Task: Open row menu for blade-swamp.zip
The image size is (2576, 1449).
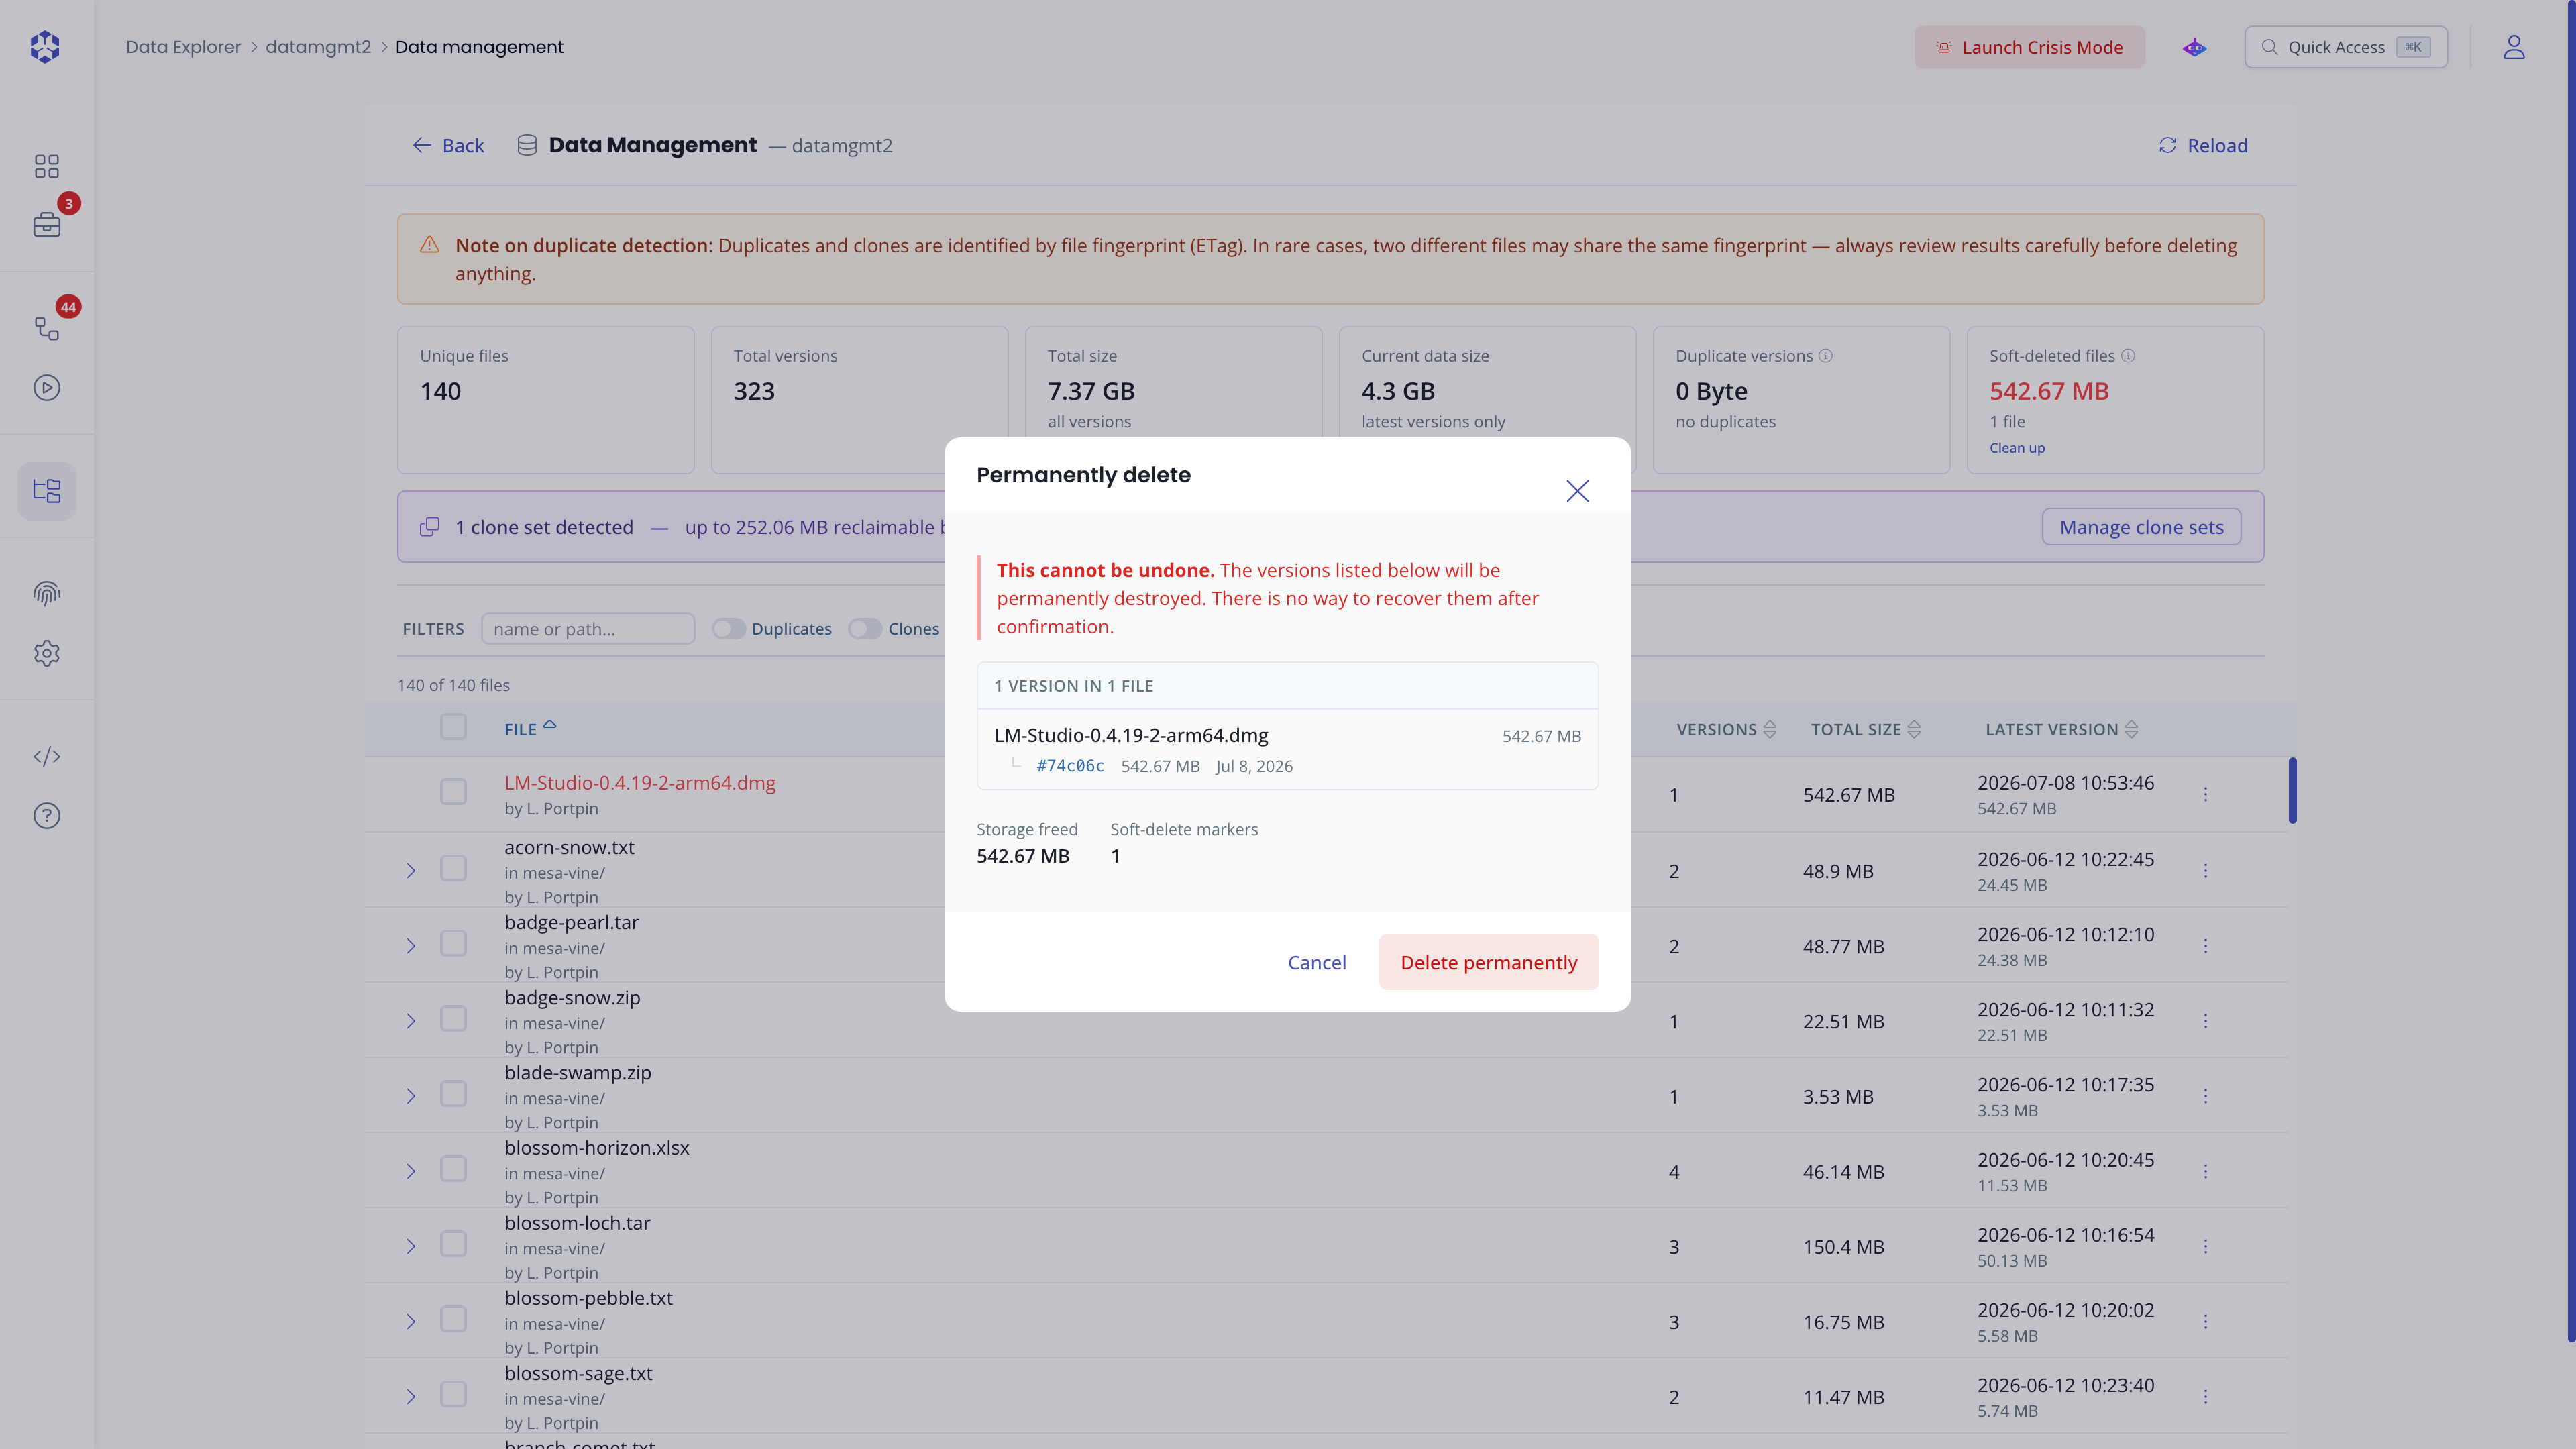Action: point(2205,1096)
